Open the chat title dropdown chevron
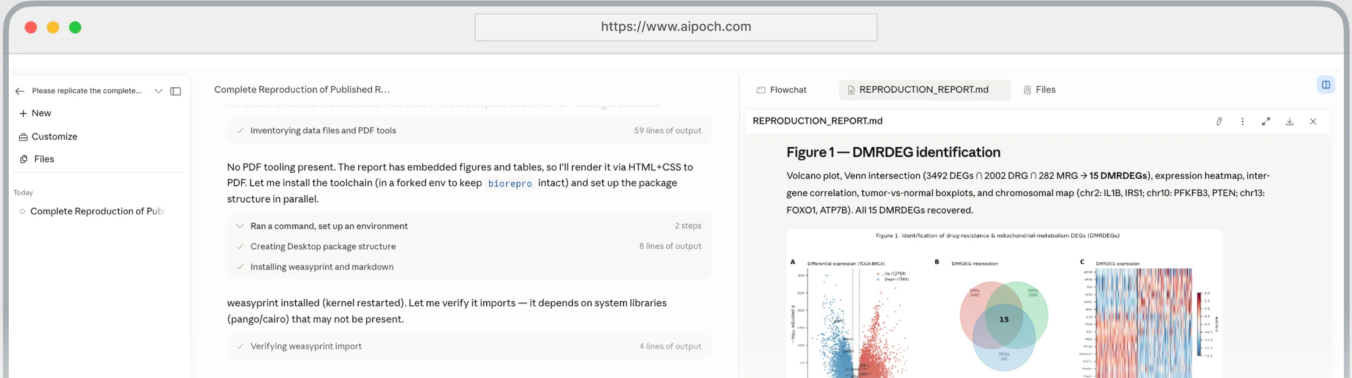This screenshot has height=378, width=1352. [x=158, y=91]
